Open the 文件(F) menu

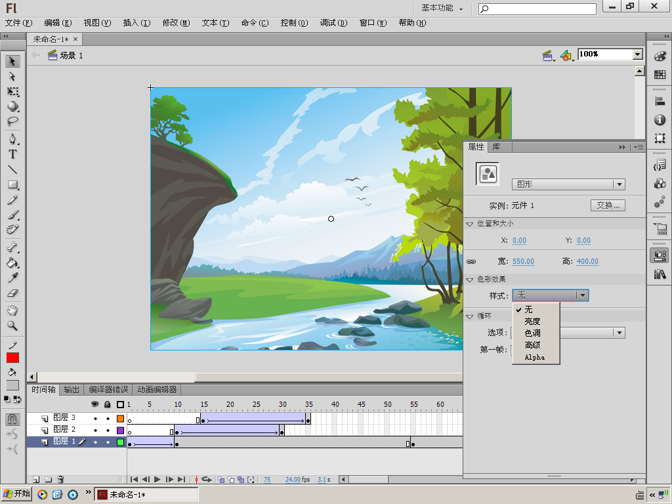18,23
